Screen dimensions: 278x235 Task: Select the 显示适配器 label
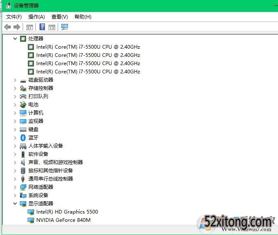coord(41,204)
